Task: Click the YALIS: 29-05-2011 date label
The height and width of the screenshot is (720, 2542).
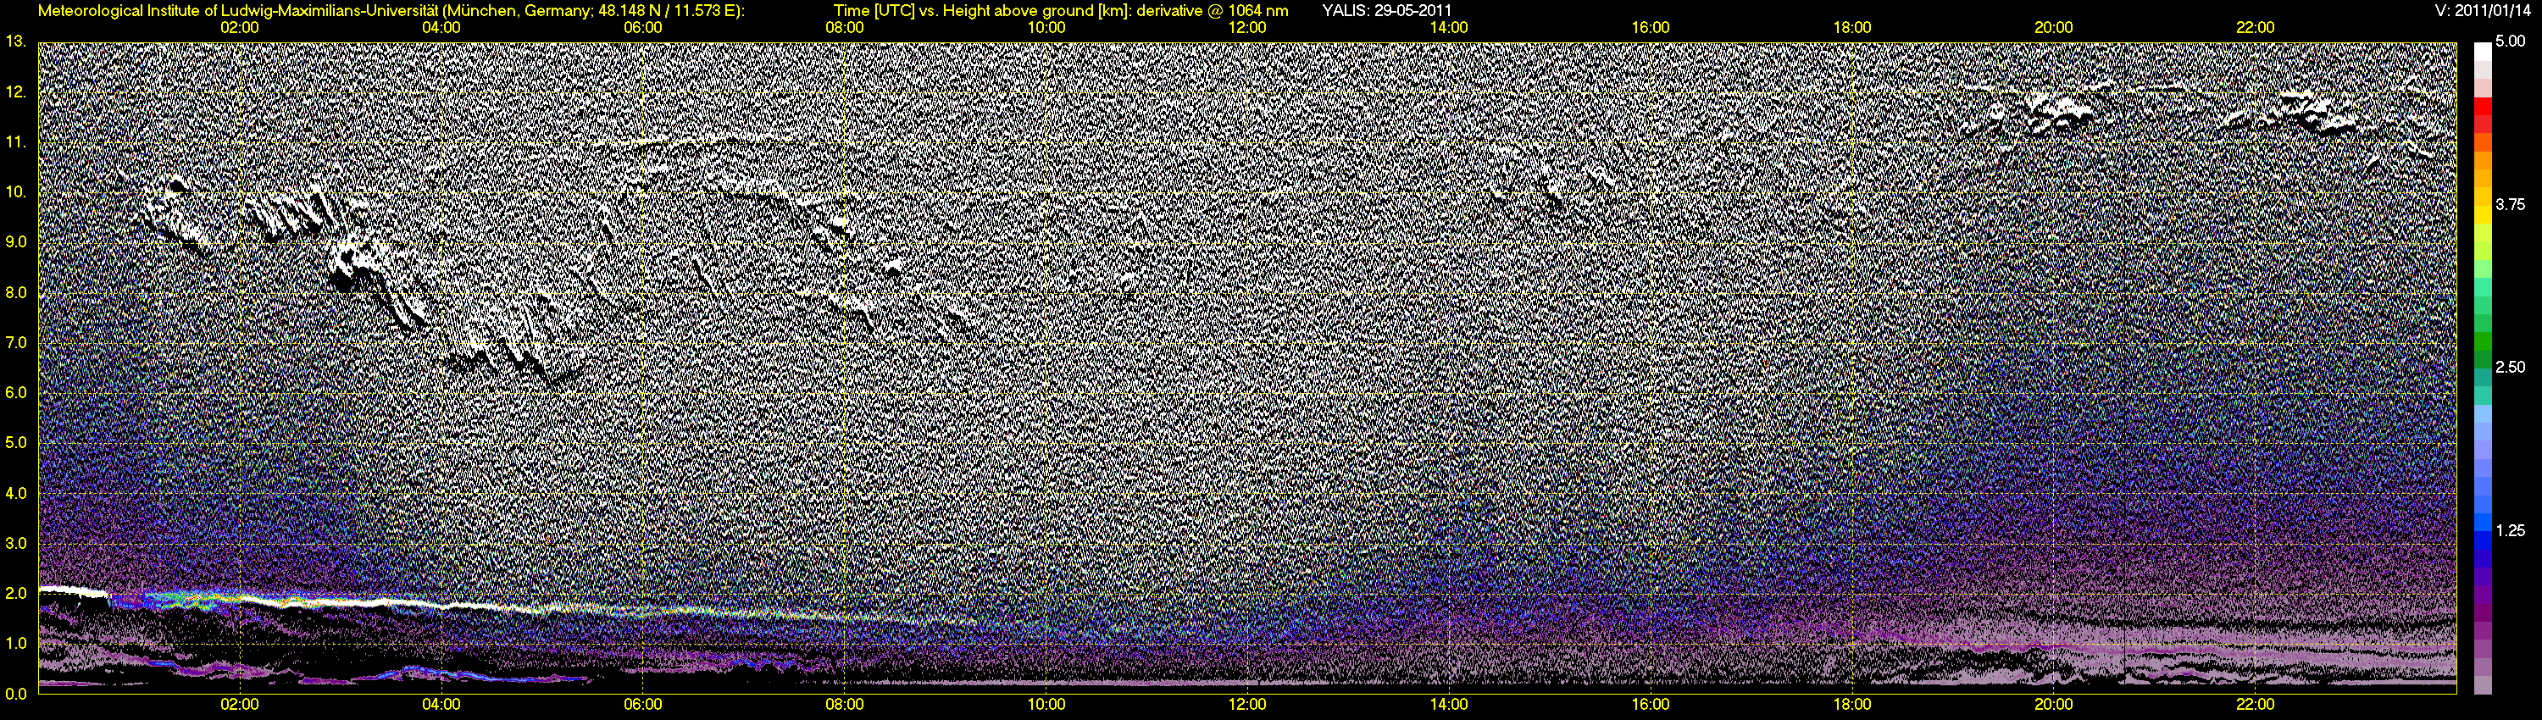Action: [1386, 11]
